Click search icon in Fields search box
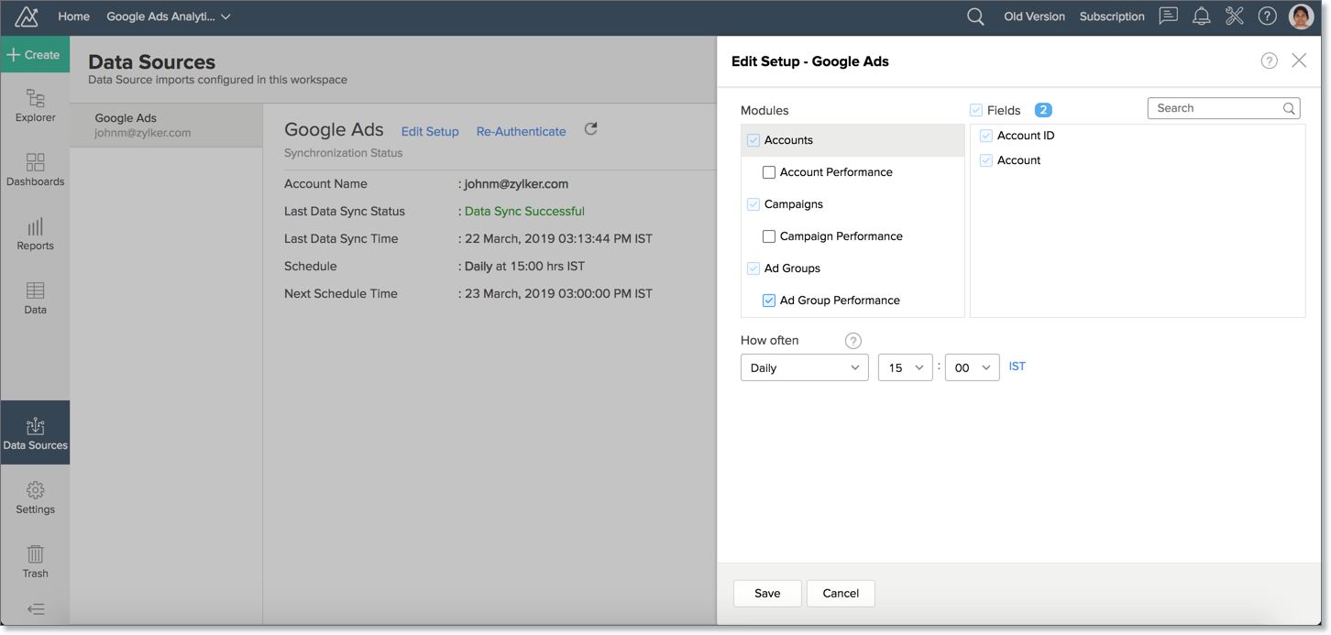1331x635 pixels. (x=1289, y=108)
